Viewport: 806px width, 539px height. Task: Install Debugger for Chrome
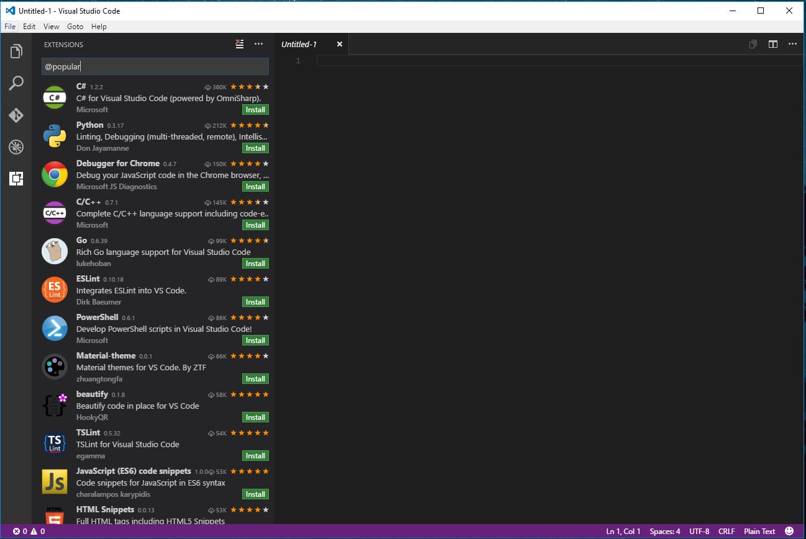click(x=255, y=187)
